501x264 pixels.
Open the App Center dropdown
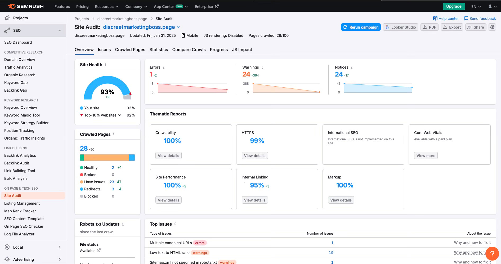[x=171, y=6]
